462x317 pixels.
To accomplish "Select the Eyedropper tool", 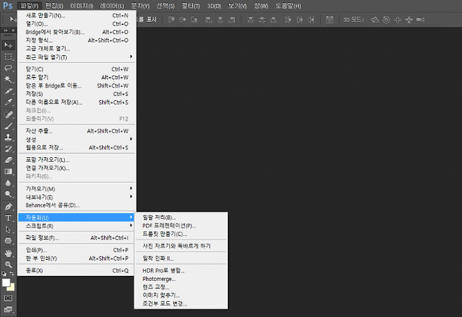I will click(8, 102).
